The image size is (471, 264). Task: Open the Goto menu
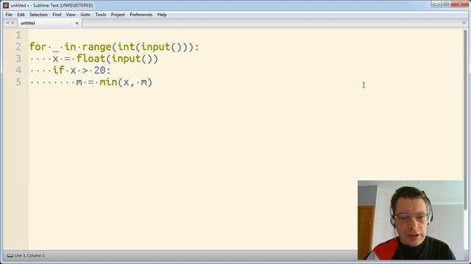click(x=85, y=15)
